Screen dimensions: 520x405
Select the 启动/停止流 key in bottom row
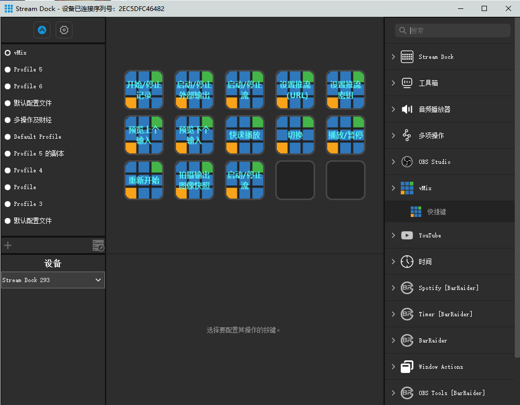click(245, 180)
